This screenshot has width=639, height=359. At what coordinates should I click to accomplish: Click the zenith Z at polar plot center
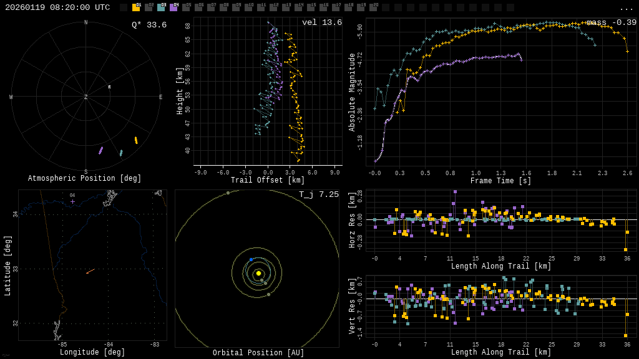(86, 97)
